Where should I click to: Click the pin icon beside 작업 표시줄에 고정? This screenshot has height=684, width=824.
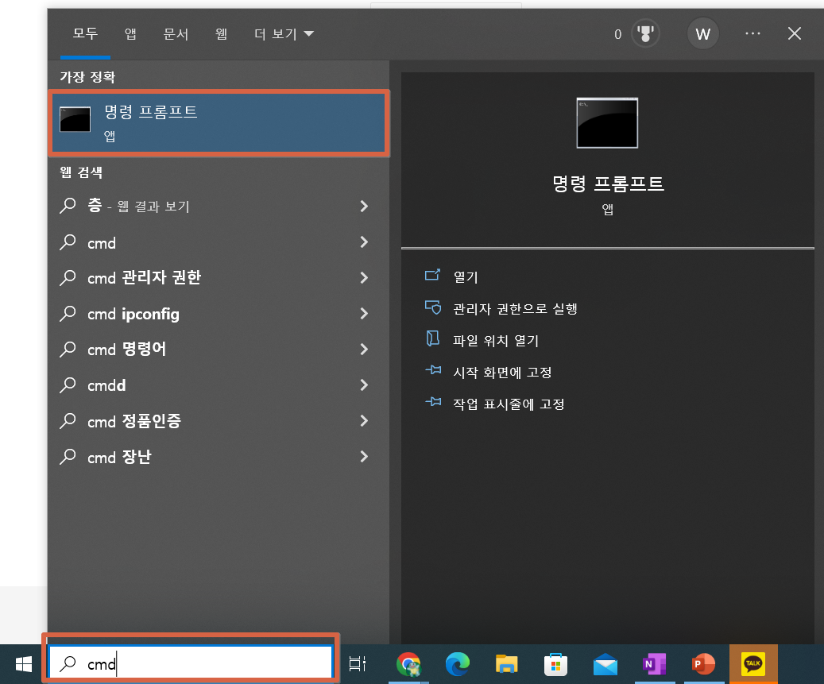click(433, 402)
